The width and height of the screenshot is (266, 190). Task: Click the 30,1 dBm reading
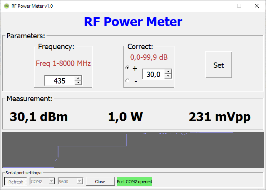(x=39, y=117)
